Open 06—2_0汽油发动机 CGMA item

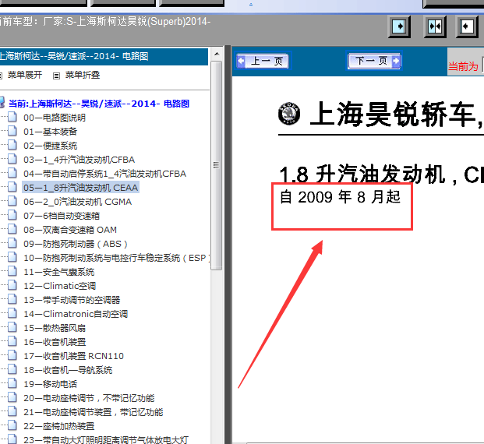click(77, 202)
